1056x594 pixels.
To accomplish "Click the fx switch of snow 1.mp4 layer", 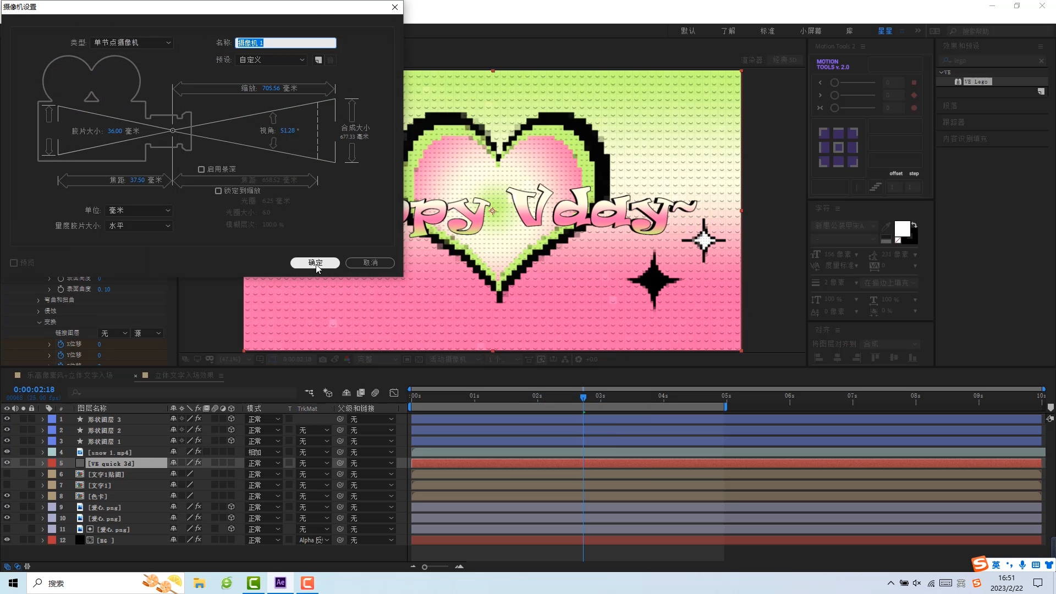I will 198,452.
